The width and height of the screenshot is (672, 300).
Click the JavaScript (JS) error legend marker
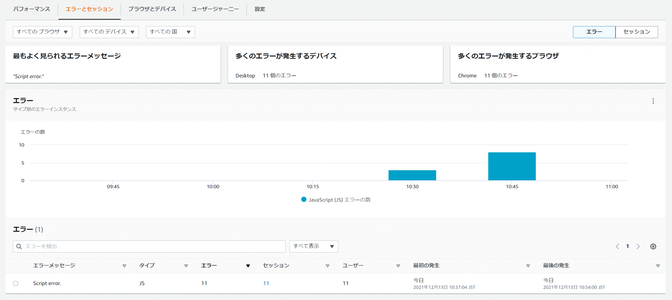pos(304,199)
